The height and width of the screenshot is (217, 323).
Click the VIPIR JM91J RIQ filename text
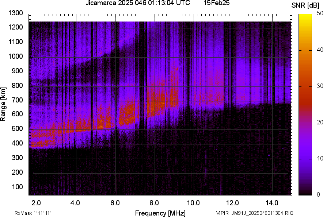[254, 213]
